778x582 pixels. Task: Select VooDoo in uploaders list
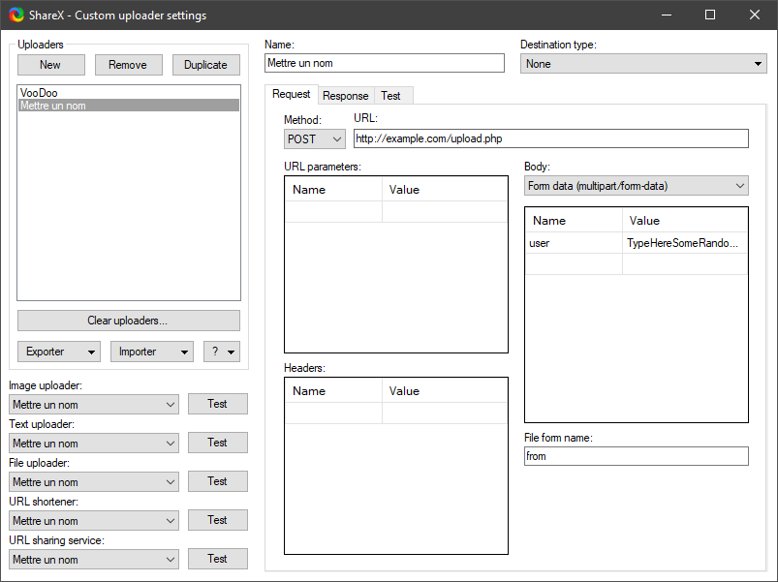pyautogui.click(x=129, y=93)
